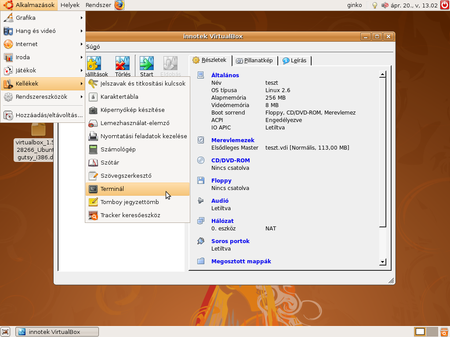Image resolution: width=450 pixels, height=337 pixels.
Task: Open Nyomtatási feladatok kezelése
Action: click(138, 136)
